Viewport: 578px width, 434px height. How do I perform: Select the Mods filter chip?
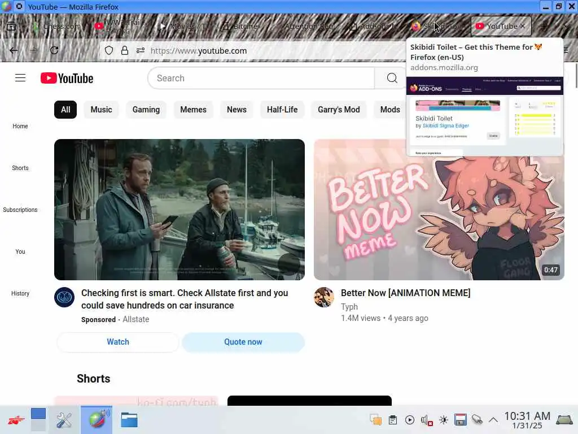(390, 110)
